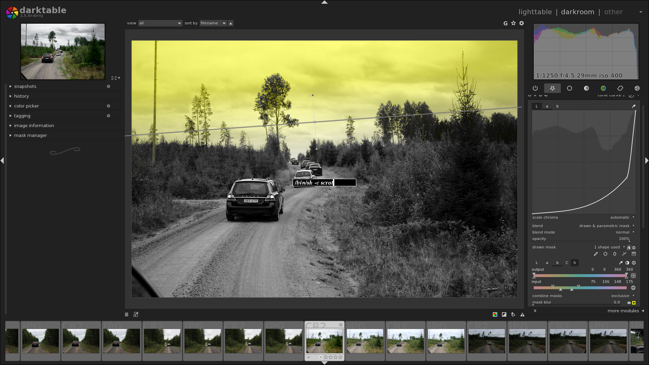Open the color group RGB circle icon
Image resolution: width=649 pixels, height=365 pixels.
603,88
